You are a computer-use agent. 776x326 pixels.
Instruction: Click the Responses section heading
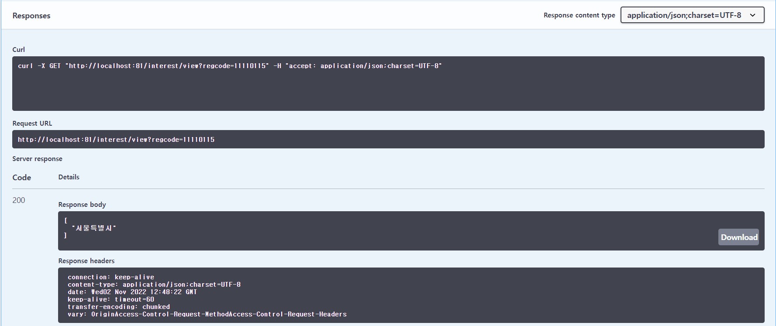(x=31, y=16)
